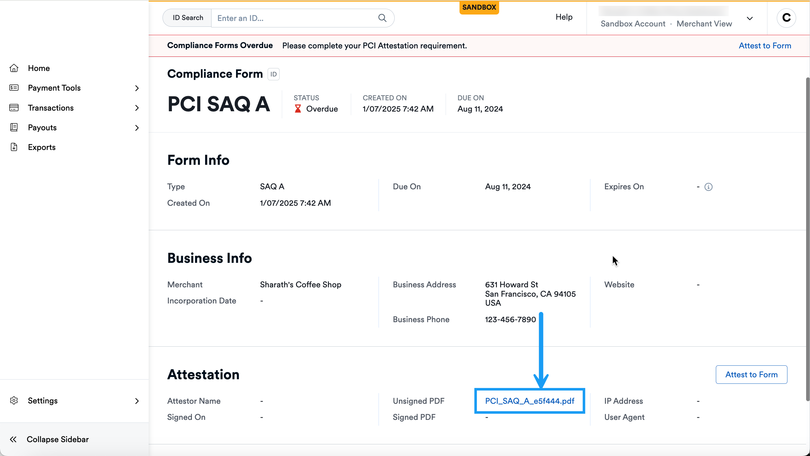
Task: Click the search magnifier icon
Action: [x=382, y=18]
